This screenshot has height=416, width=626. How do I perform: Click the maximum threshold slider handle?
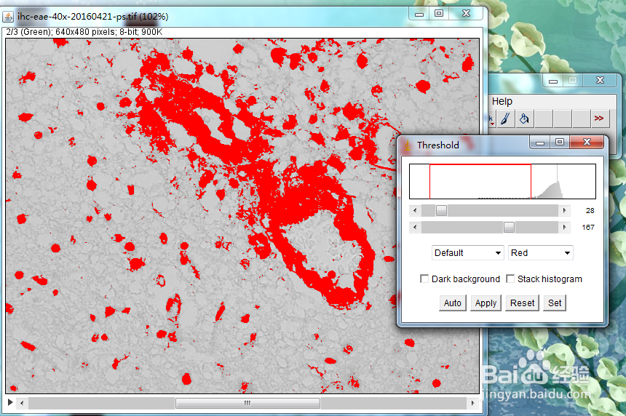pyautogui.click(x=509, y=227)
